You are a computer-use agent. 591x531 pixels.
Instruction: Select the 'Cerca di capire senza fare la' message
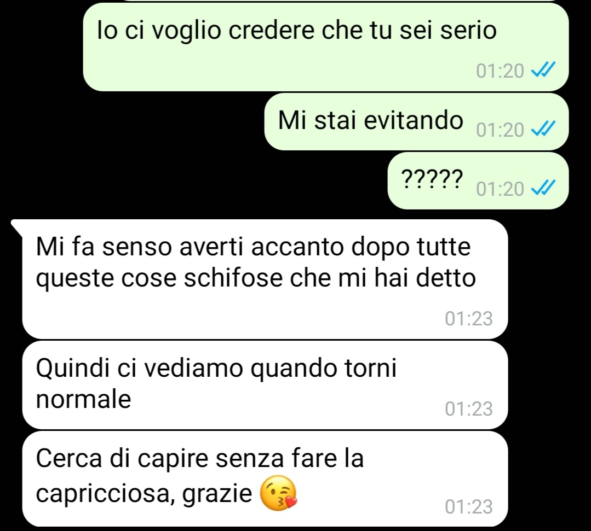265,479
